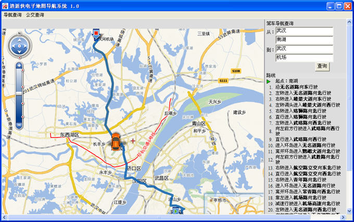
Task: Click the 青山区 label on the map
Action: pyautogui.click(x=199, y=124)
